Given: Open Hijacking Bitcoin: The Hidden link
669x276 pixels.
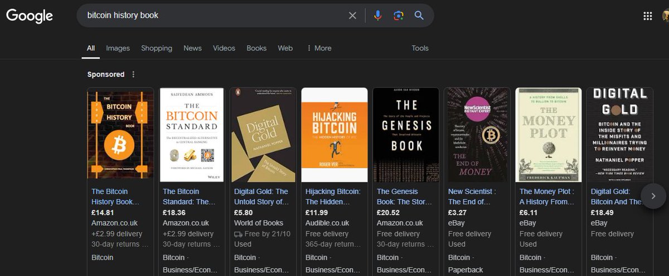Looking at the screenshot, I should tap(333, 196).
